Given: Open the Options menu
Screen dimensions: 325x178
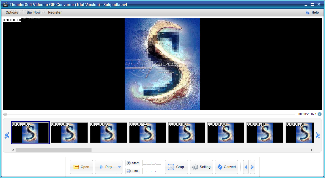Looking at the screenshot, I should coord(12,12).
